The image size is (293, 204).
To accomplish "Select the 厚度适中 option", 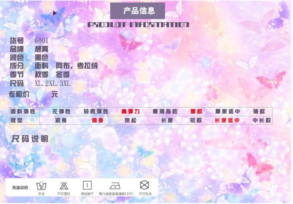I will 228,112.
